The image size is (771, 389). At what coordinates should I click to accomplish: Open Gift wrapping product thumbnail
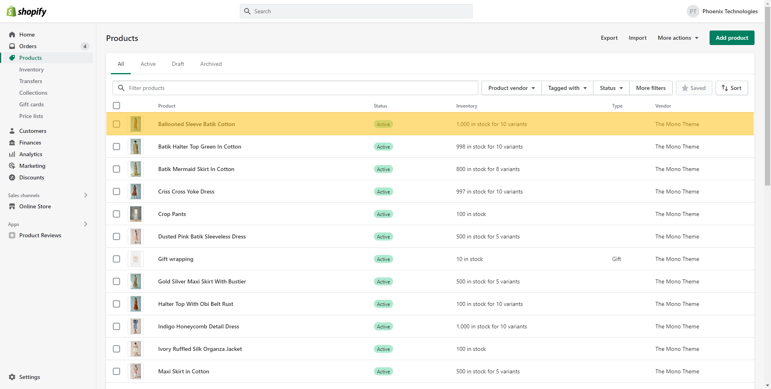tap(136, 259)
